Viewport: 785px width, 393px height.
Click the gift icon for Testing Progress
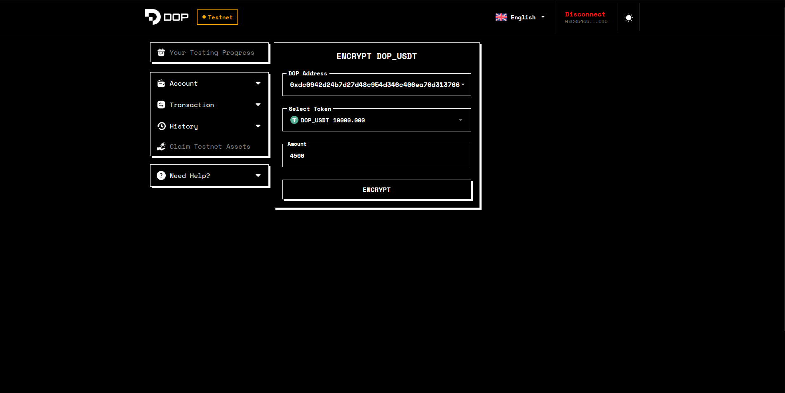pos(161,53)
